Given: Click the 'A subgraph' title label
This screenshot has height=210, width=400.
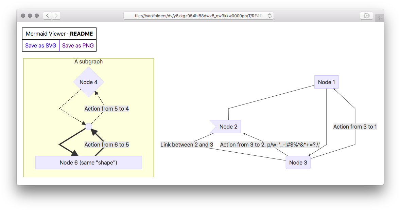Looking at the screenshot, I should coord(88,61).
